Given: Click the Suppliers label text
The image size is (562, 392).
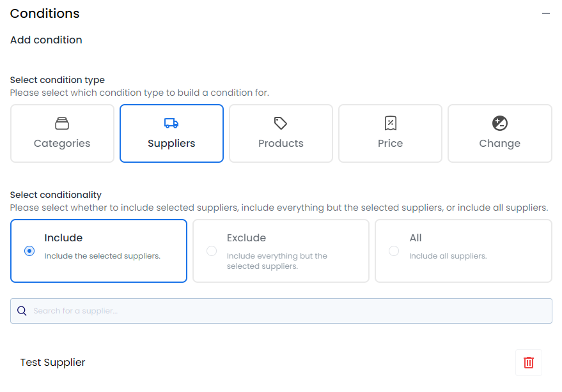Looking at the screenshot, I should [171, 143].
